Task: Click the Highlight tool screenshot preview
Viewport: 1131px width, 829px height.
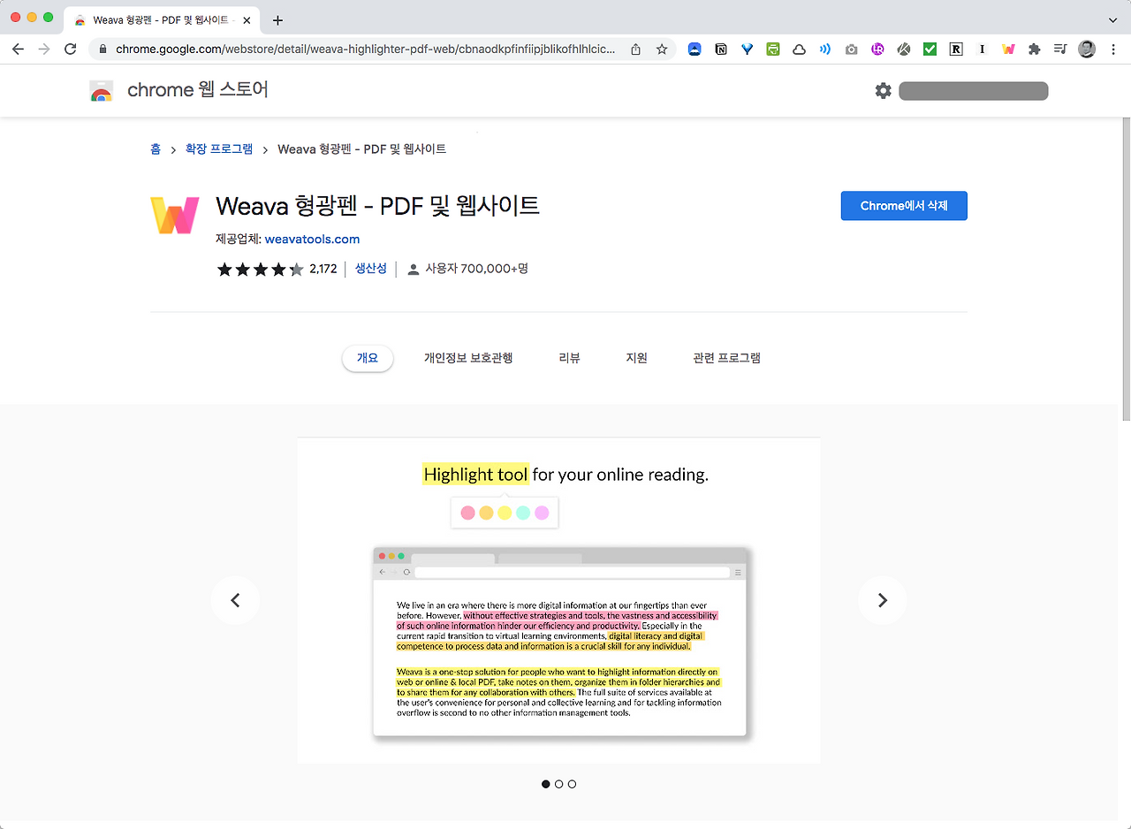Action: (558, 600)
